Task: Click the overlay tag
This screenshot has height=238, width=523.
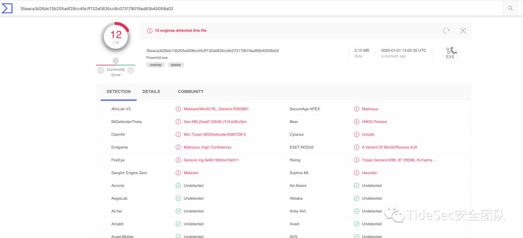Action: (155, 65)
